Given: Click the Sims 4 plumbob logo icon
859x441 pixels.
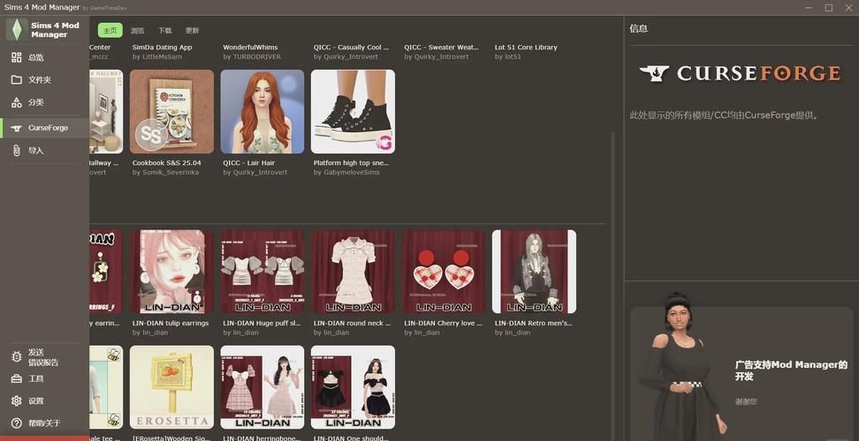Looking at the screenshot, I should click(17, 29).
